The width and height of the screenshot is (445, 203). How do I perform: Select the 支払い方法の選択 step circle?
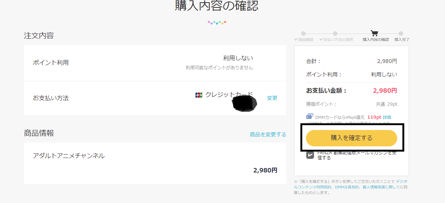[335, 34]
